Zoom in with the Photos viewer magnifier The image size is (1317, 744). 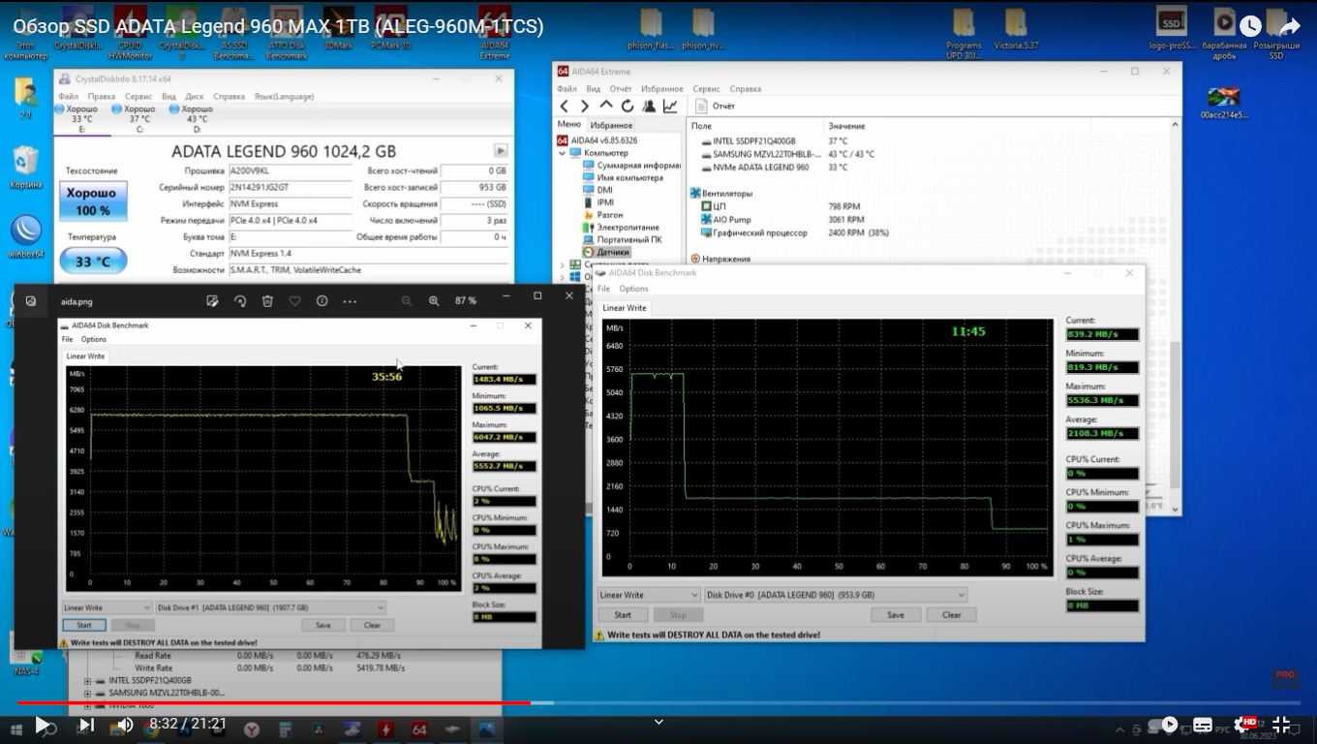434,301
